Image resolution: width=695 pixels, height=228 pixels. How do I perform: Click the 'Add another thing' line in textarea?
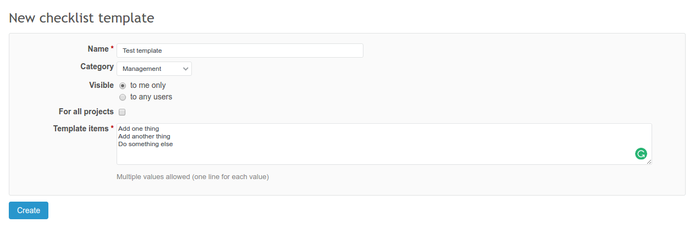pos(144,136)
